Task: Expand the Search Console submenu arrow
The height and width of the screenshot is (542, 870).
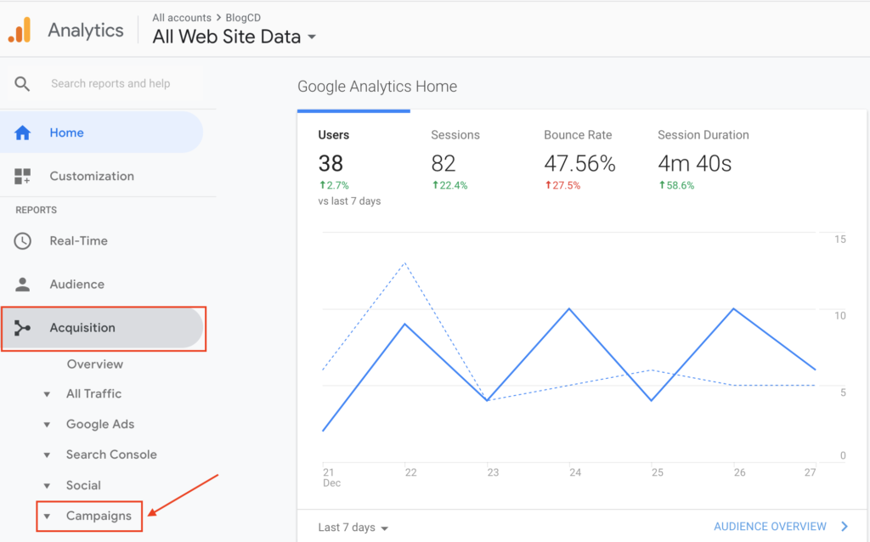Action: [x=48, y=455]
